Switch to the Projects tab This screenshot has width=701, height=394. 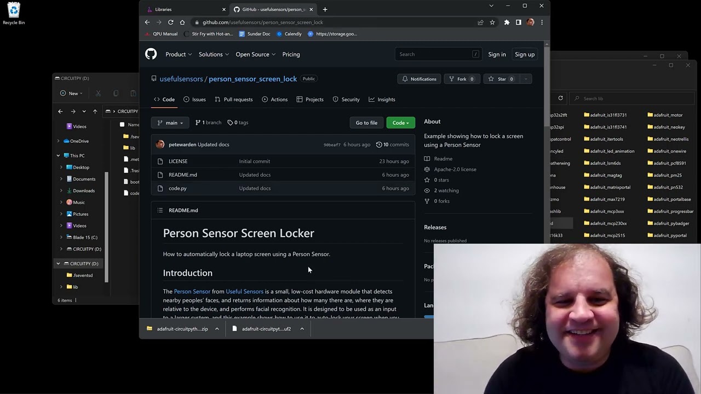click(x=310, y=100)
